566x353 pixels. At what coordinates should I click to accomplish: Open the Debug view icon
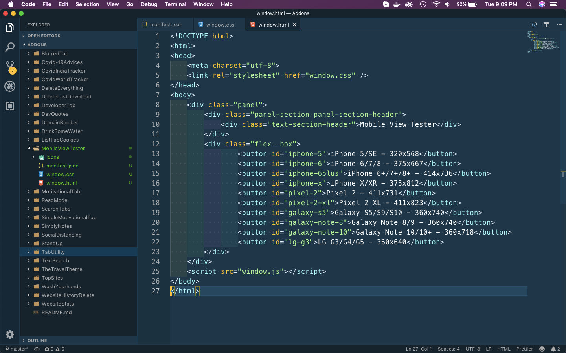pyautogui.click(x=10, y=86)
